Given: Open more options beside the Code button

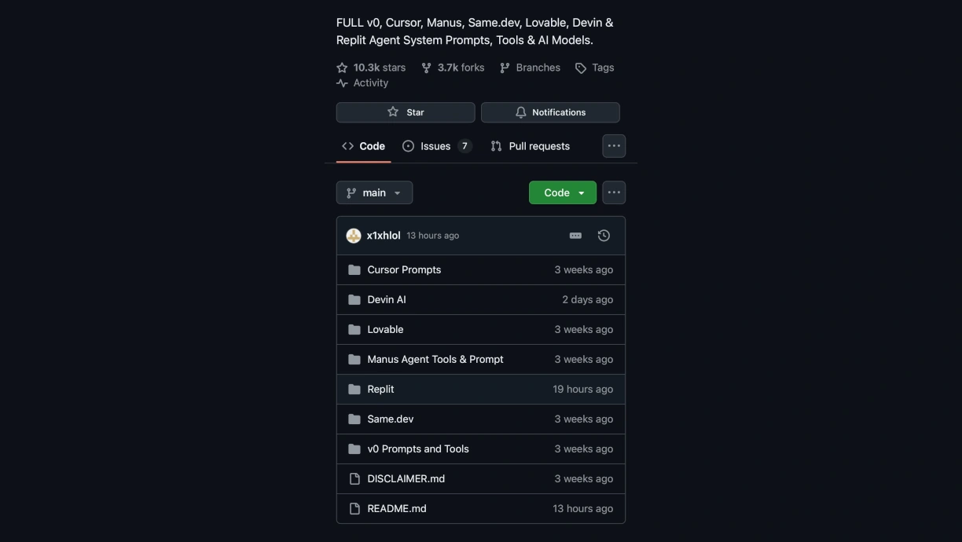Looking at the screenshot, I should coord(614,192).
